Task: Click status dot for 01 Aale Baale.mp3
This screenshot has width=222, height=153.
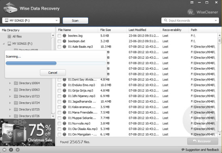Action: tap(64, 47)
